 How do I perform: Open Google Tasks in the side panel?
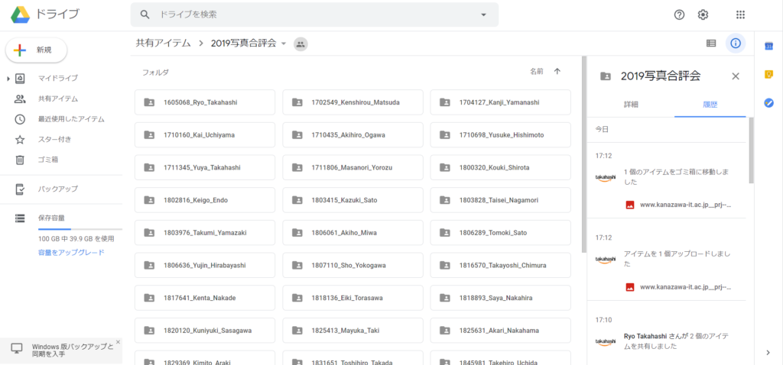[769, 102]
